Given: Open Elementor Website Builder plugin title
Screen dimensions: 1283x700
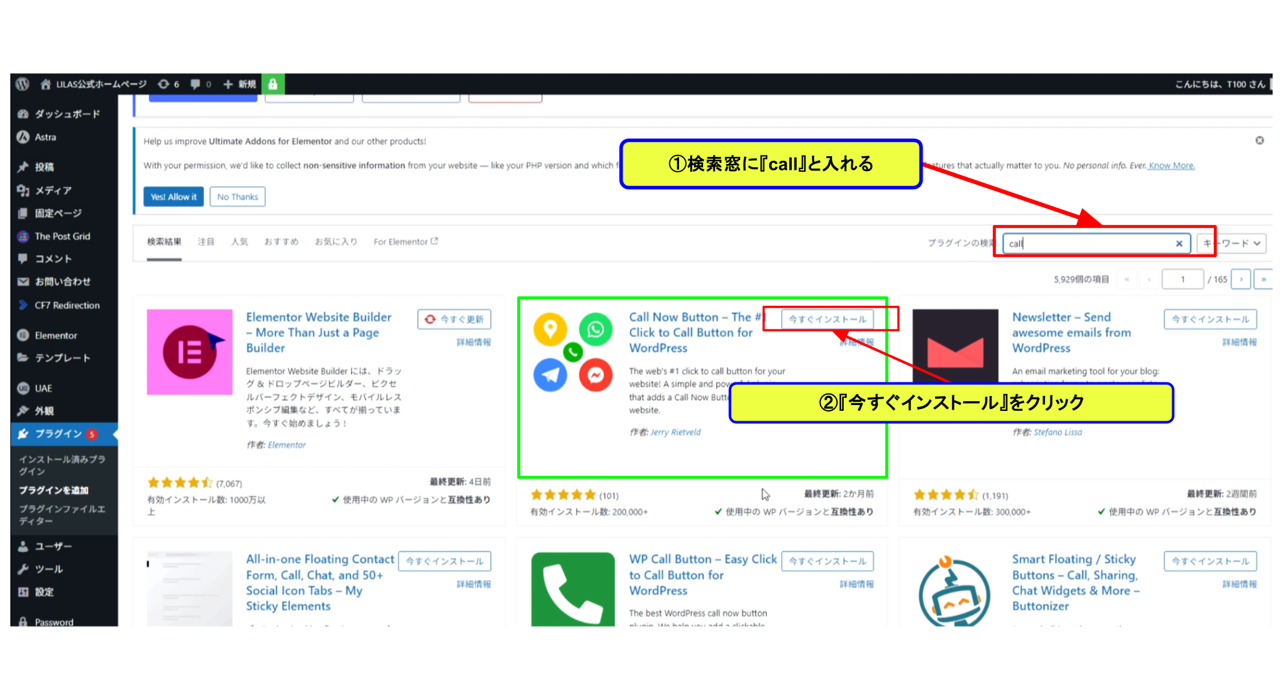Looking at the screenshot, I should click(319, 332).
